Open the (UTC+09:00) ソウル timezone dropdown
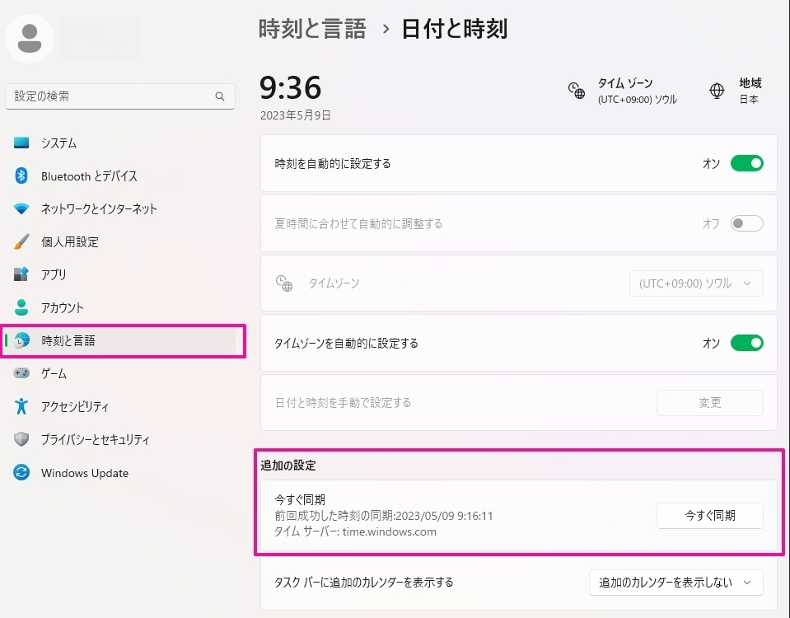This screenshot has width=790, height=618. [695, 283]
